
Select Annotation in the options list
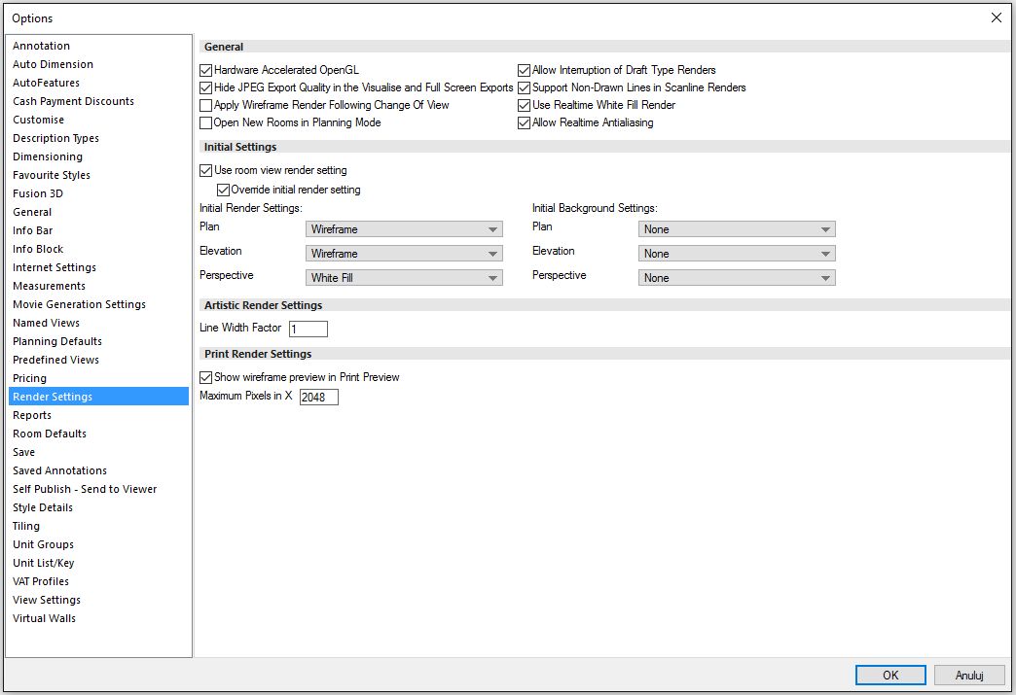pos(41,46)
